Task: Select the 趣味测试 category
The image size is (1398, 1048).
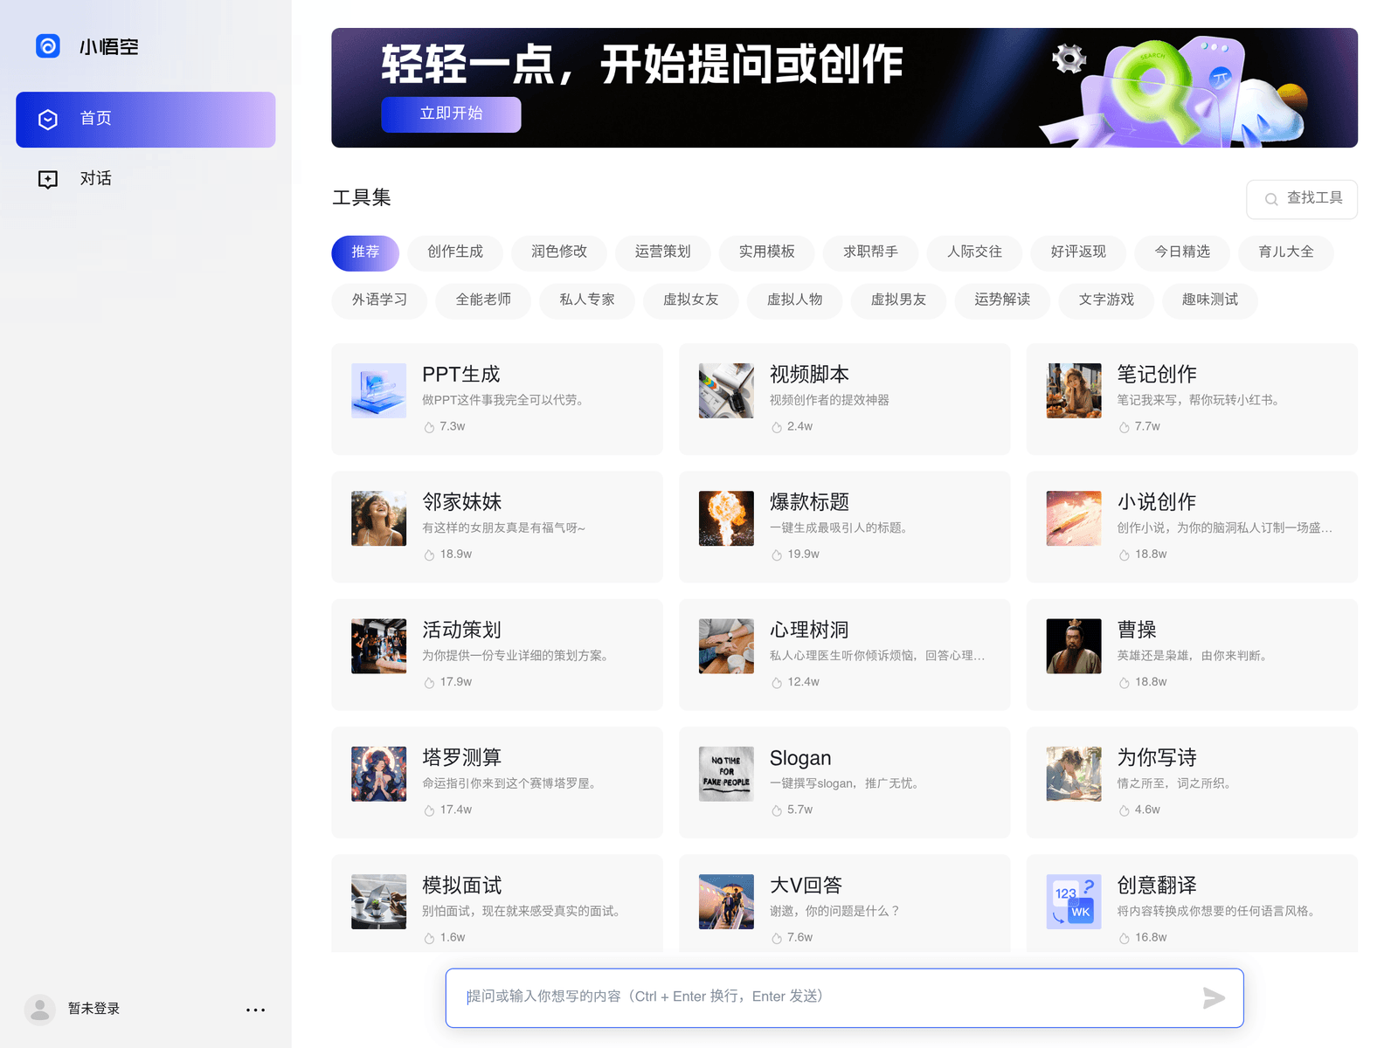Action: tap(1211, 300)
